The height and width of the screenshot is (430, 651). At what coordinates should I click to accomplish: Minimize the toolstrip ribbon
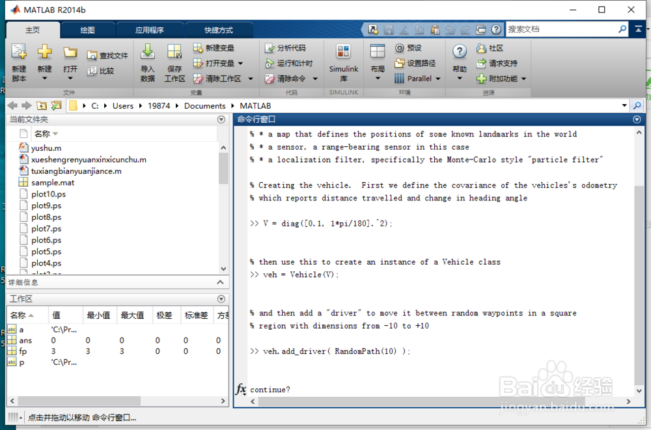point(638,29)
